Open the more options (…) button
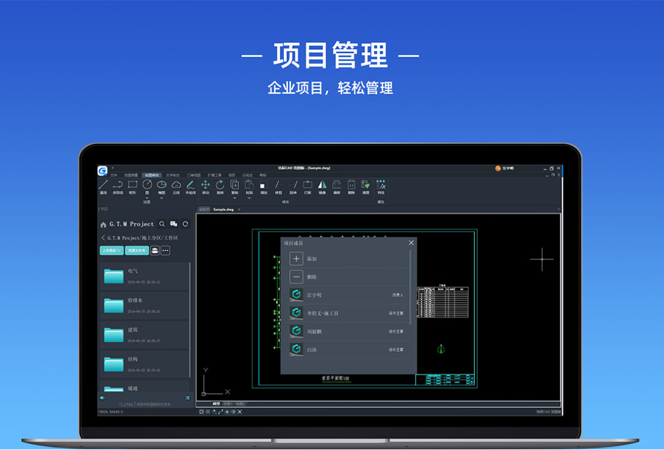This screenshot has height=450, width=664. click(165, 250)
